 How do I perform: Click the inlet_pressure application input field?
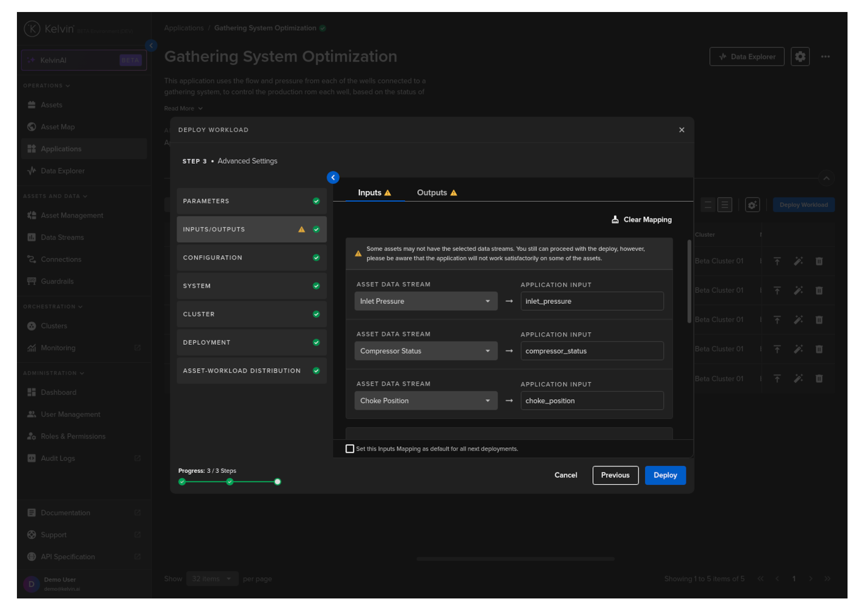click(x=592, y=301)
